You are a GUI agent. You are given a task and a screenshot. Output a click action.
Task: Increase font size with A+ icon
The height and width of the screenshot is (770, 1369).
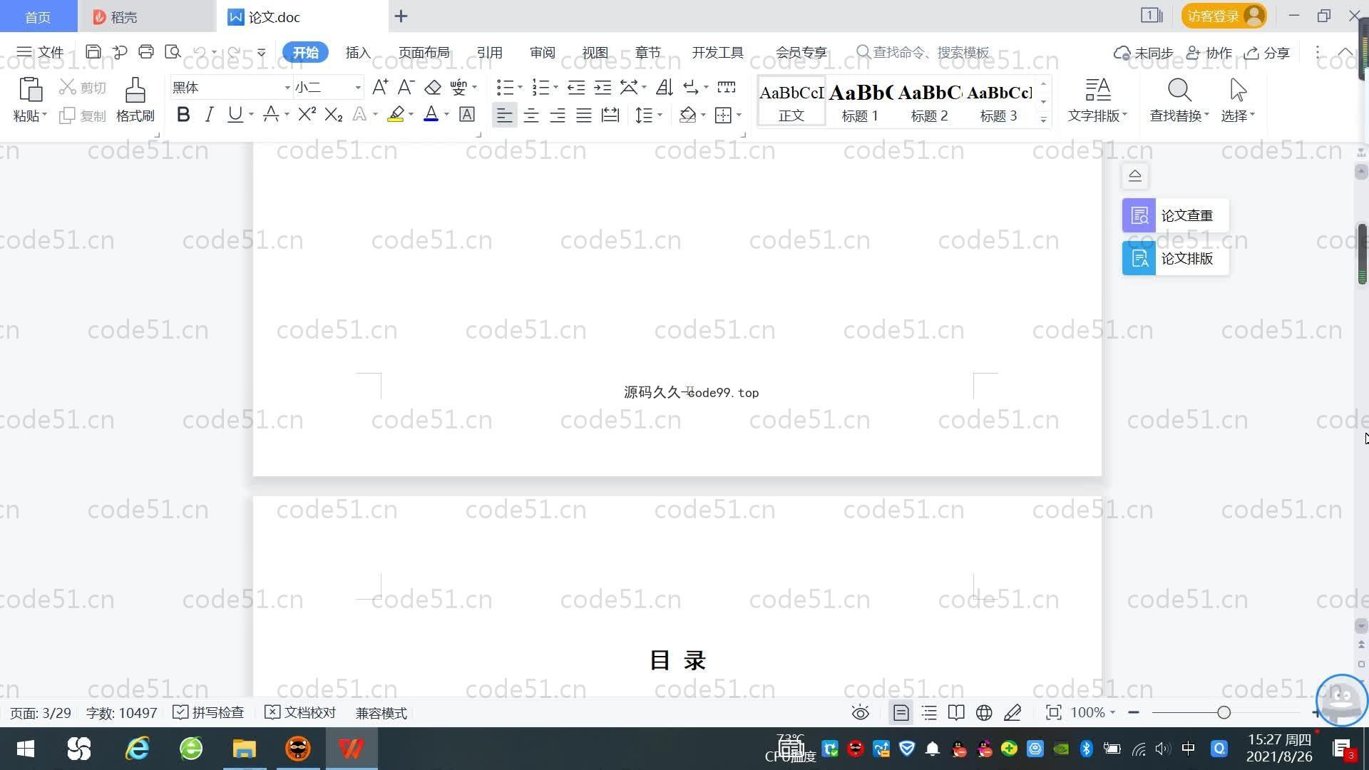pyautogui.click(x=381, y=87)
